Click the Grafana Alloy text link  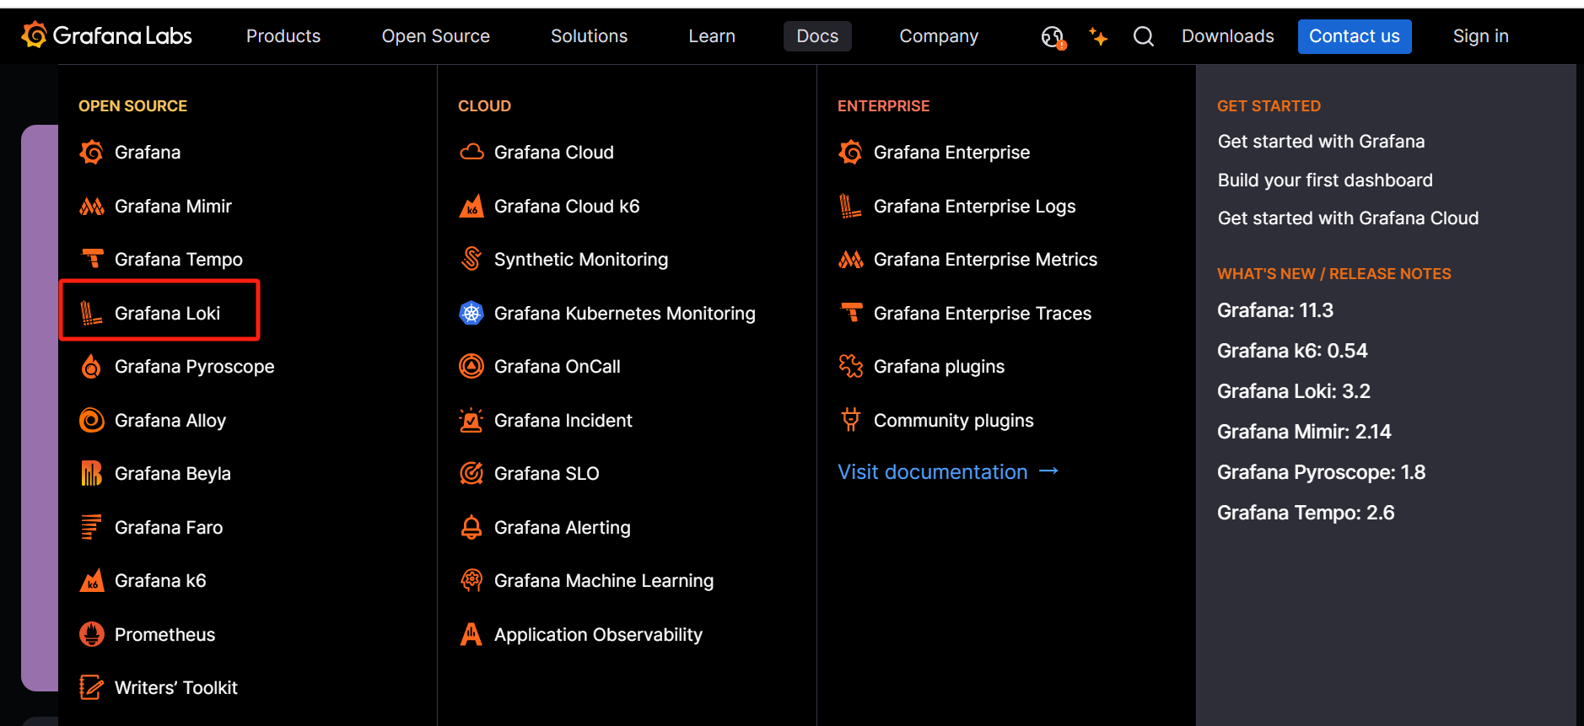click(170, 421)
